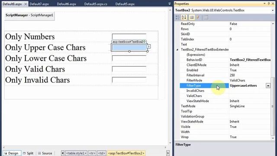This screenshot has height=156, width=277.
Task: Switch to the Default8.aspx tab
Action: [x=12, y=4]
